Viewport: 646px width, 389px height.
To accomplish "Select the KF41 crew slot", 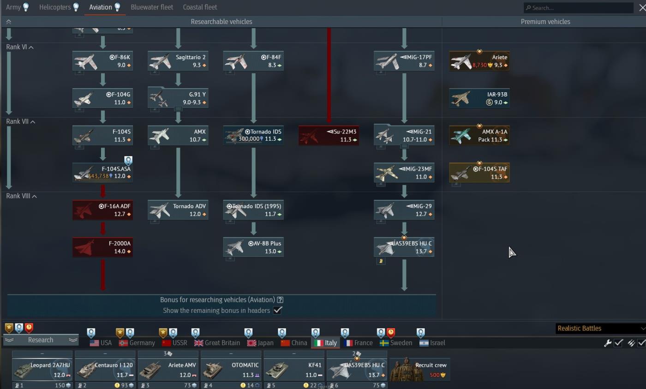I will coord(294,370).
